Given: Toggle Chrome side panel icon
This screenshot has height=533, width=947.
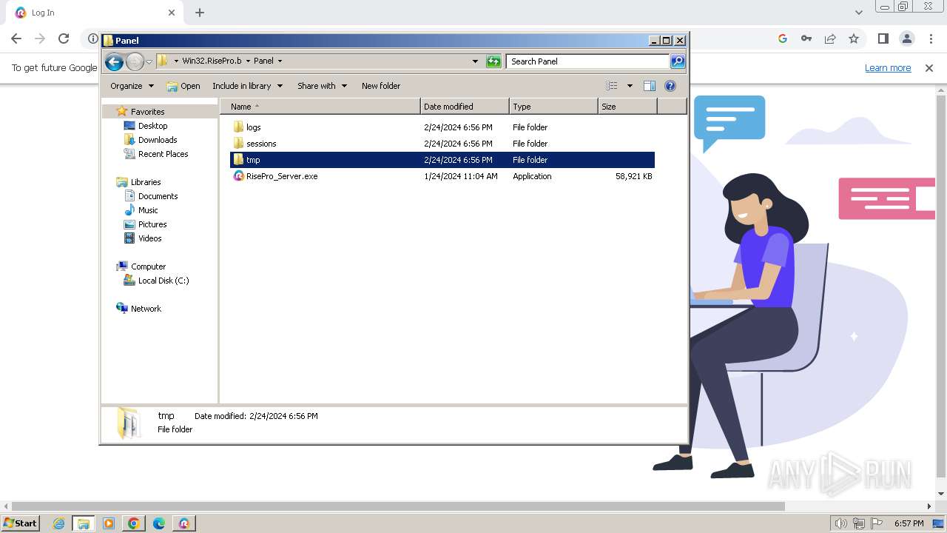Looking at the screenshot, I should (883, 38).
